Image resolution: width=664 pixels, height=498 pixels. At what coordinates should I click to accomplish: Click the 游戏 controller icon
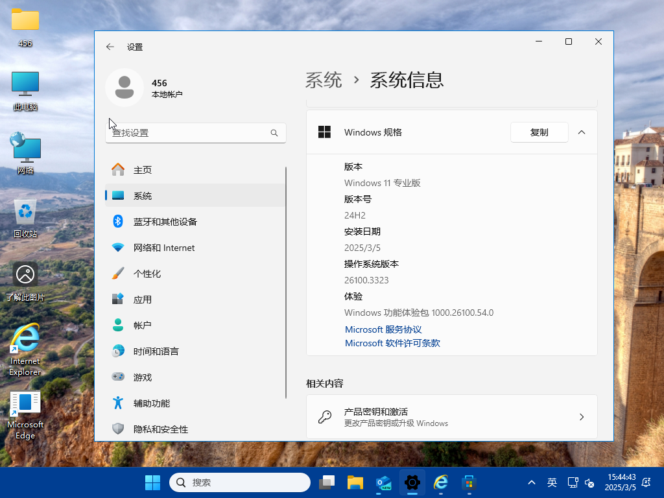[x=118, y=377]
